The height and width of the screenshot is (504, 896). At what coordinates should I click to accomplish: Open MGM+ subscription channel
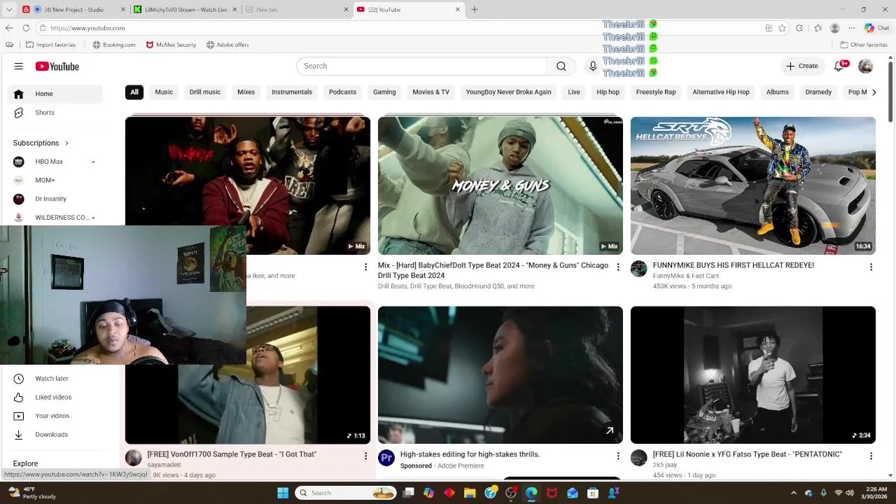click(56, 181)
